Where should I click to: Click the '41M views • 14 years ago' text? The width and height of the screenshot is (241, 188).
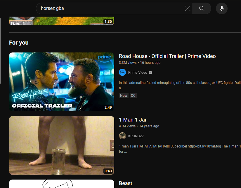point(139,126)
